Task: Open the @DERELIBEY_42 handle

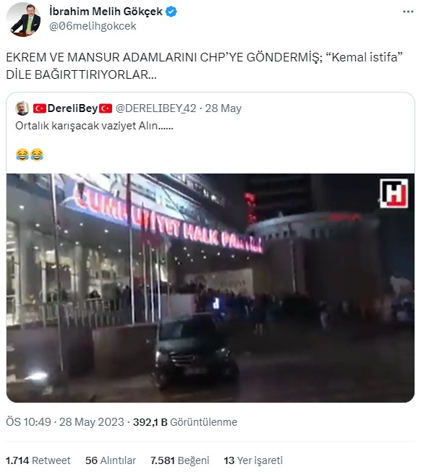Action: (156, 108)
